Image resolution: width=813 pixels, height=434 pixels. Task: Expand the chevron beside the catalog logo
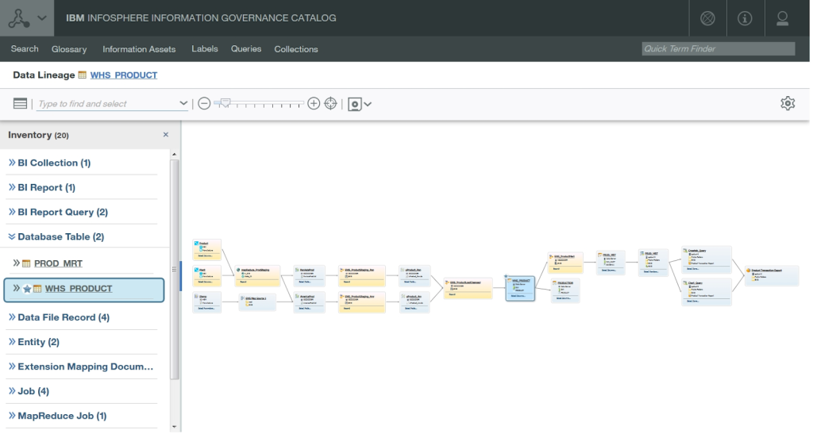click(x=42, y=18)
